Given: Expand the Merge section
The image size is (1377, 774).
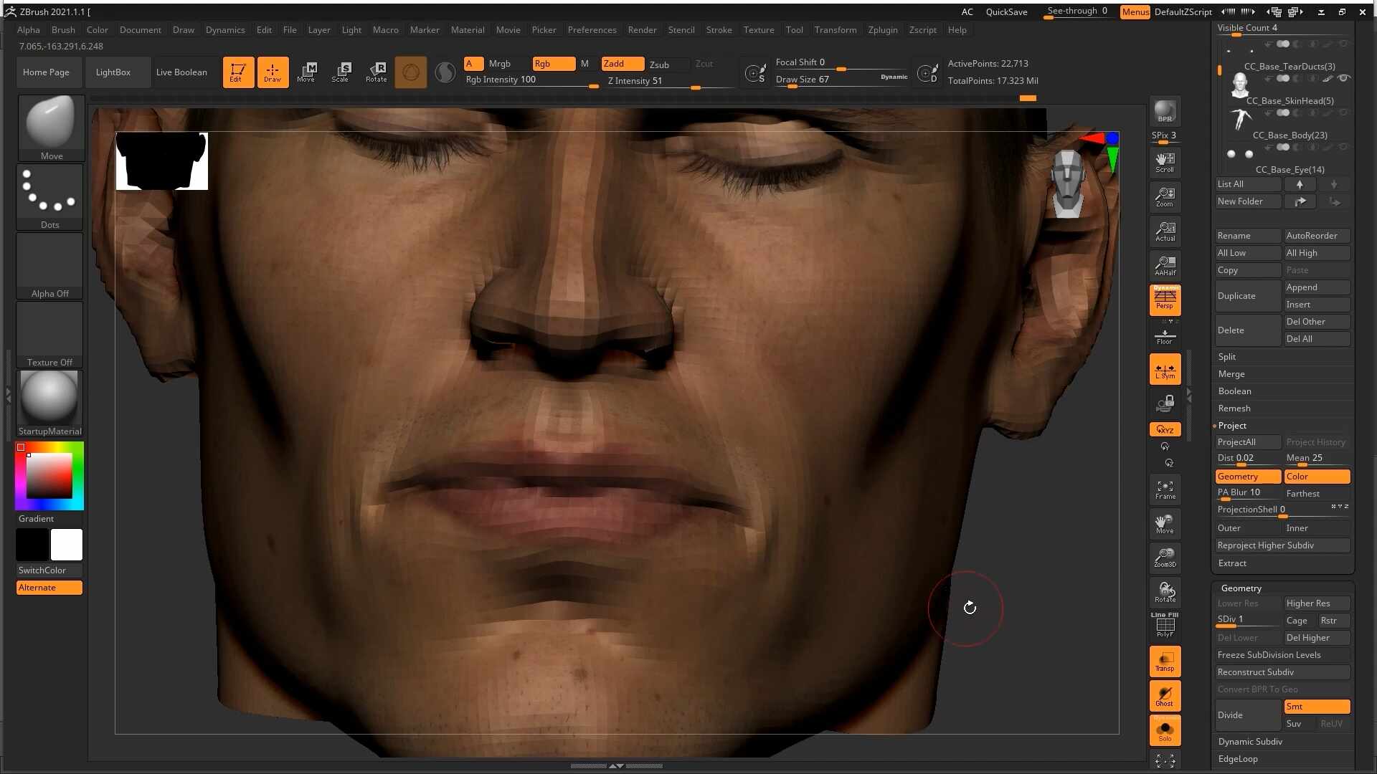Looking at the screenshot, I should (1231, 374).
